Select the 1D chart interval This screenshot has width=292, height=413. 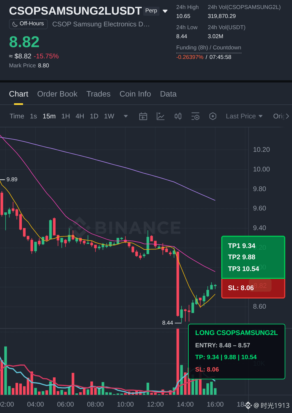coord(94,116)
